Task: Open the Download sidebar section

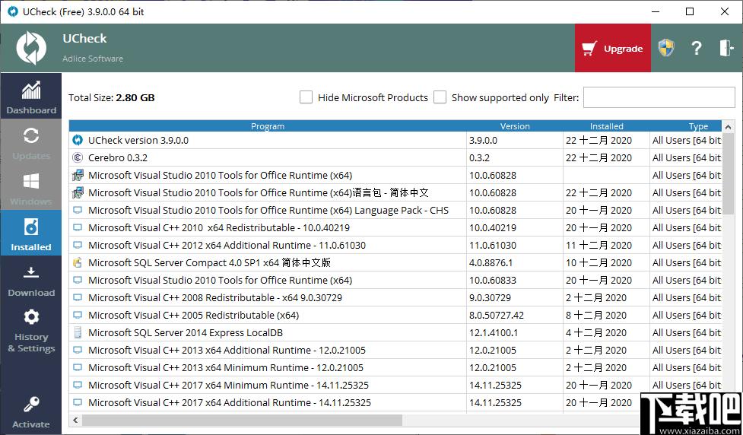Action: pyautogui.click(x=31, y=278)
